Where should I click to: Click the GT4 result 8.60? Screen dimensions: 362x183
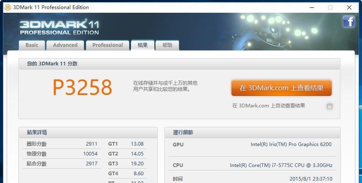click(x=139, y=173)
